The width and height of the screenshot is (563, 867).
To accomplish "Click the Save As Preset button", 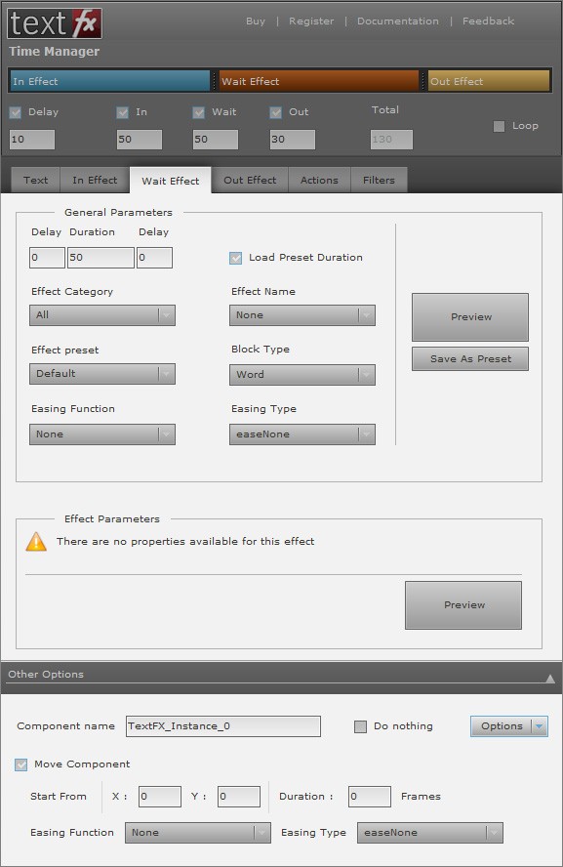I will (470, 359).
